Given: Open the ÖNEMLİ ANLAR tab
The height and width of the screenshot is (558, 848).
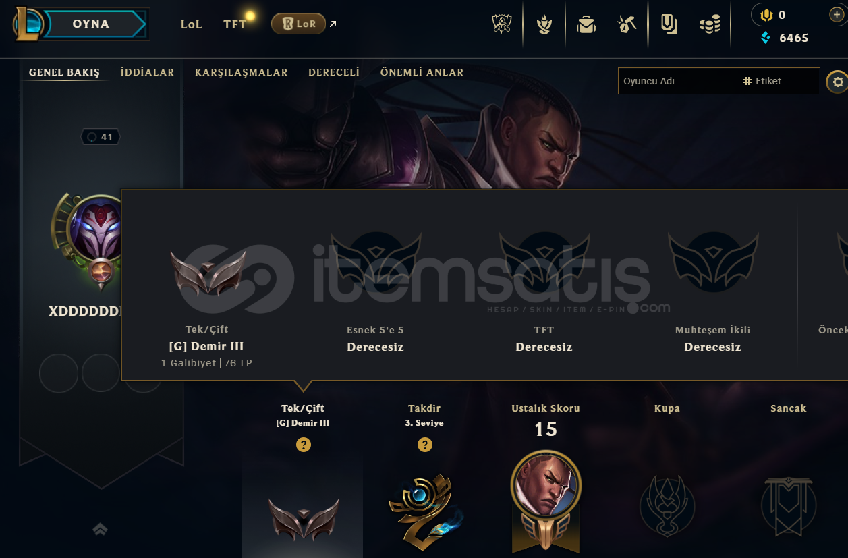Looking at the screenshot, I should (422, 72).
